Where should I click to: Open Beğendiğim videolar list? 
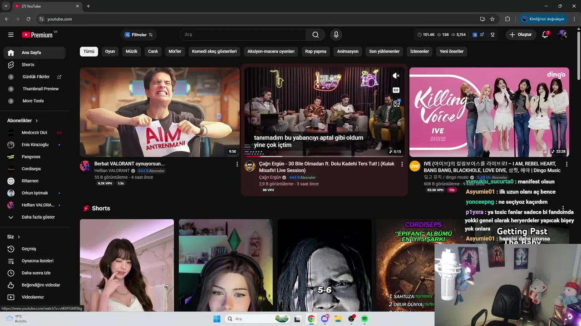click(x=34, y=285)
